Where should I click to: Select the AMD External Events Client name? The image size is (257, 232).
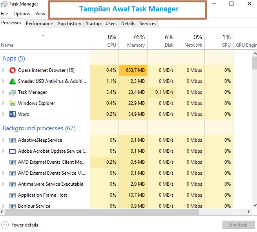pyautogui.click(x=52, y=162)
